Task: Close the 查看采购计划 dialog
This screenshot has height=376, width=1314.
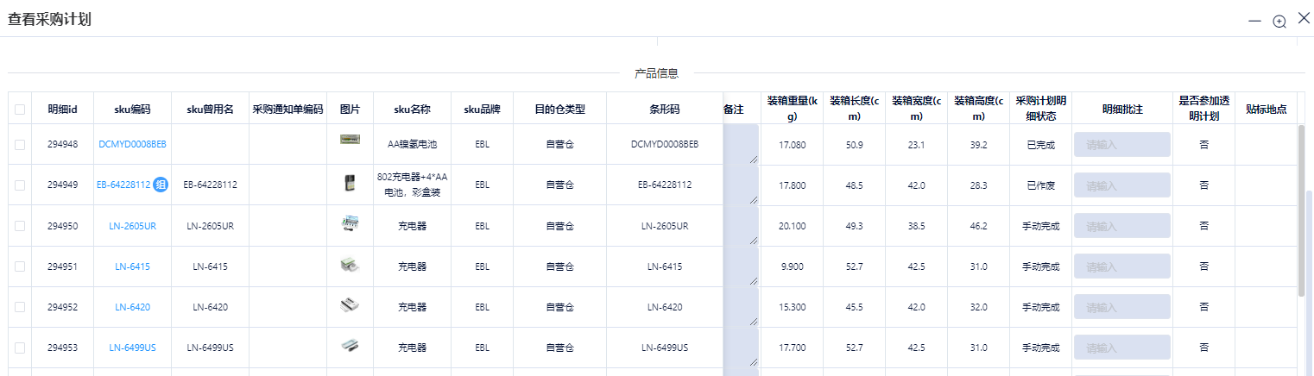Action: [1304, 18]
